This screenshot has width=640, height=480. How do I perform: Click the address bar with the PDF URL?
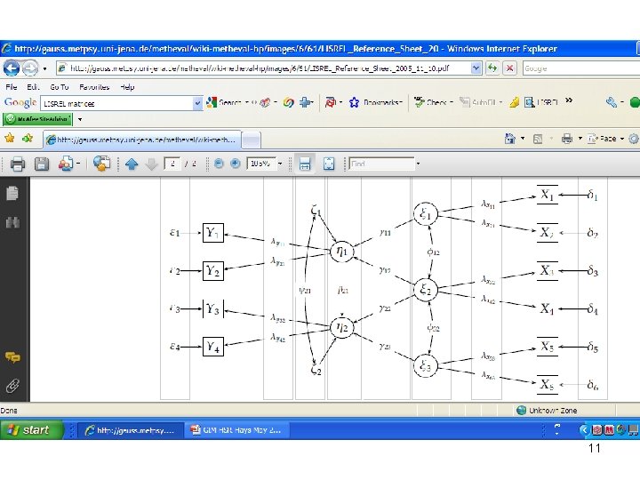[x=263, y=68]
